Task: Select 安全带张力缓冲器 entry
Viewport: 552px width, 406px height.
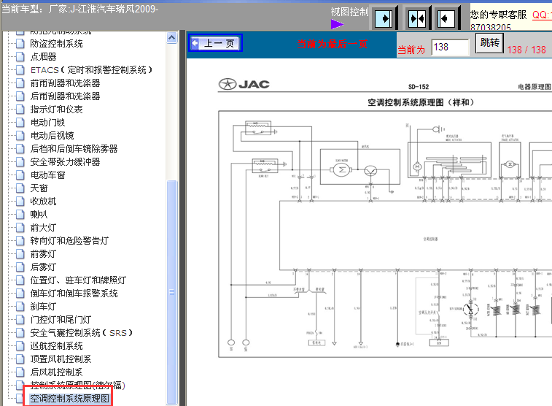Action: click(65, 162)
